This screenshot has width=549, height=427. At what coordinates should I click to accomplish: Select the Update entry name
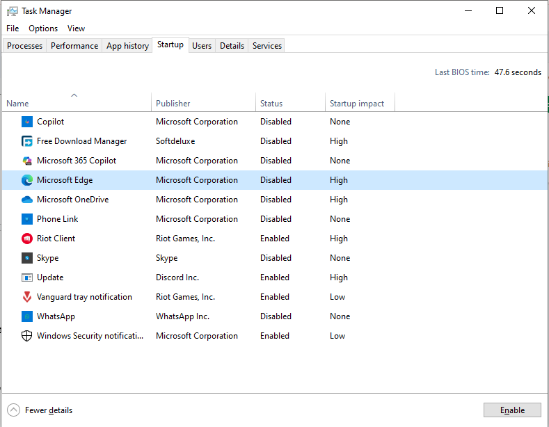tap(50, 277)
